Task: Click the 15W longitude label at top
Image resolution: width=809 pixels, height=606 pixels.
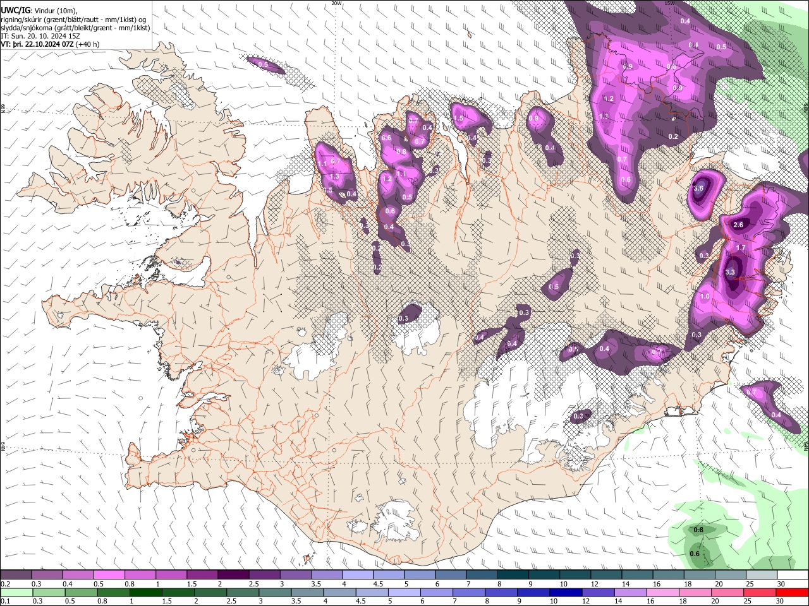Action: point(669,3)
